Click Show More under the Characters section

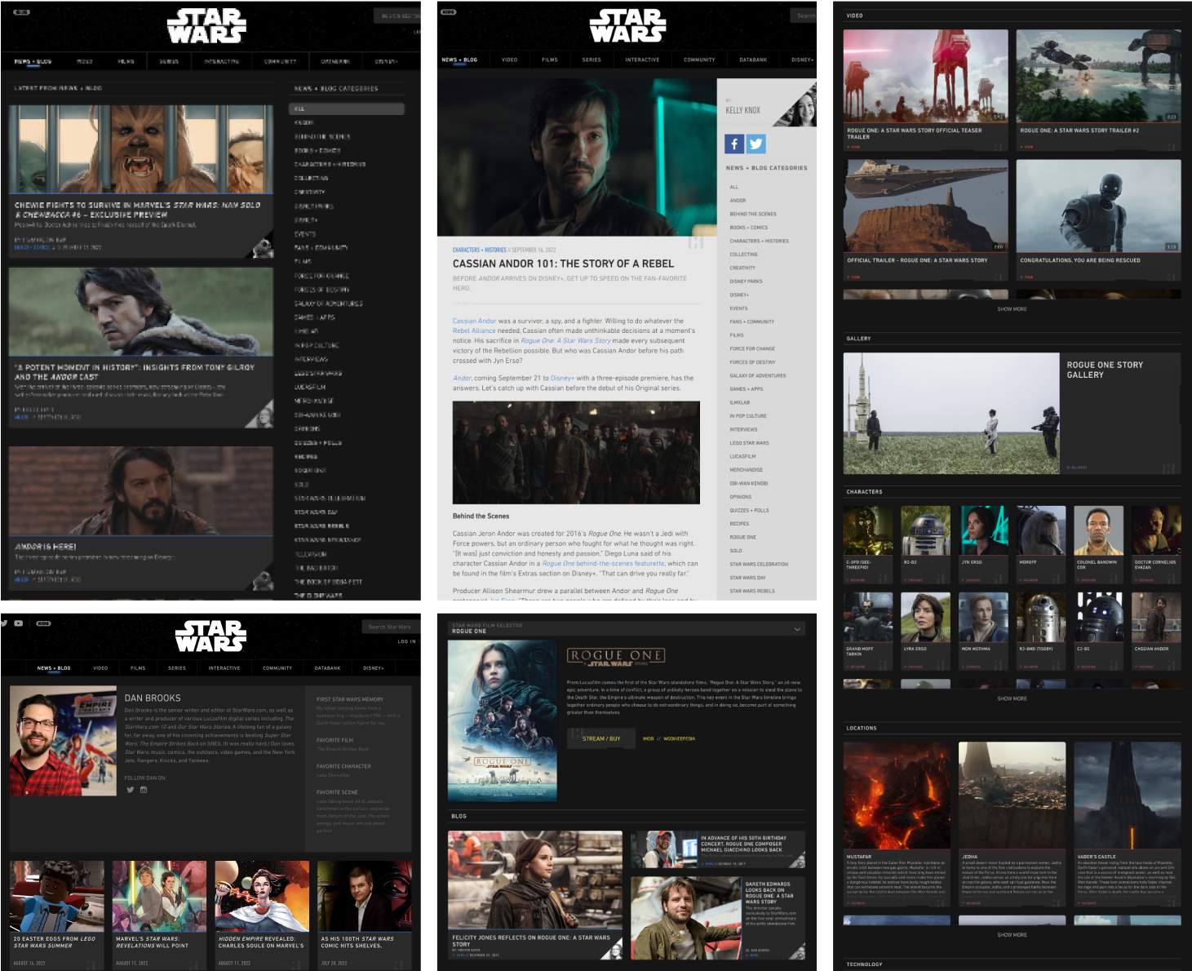coord(1012,698)
